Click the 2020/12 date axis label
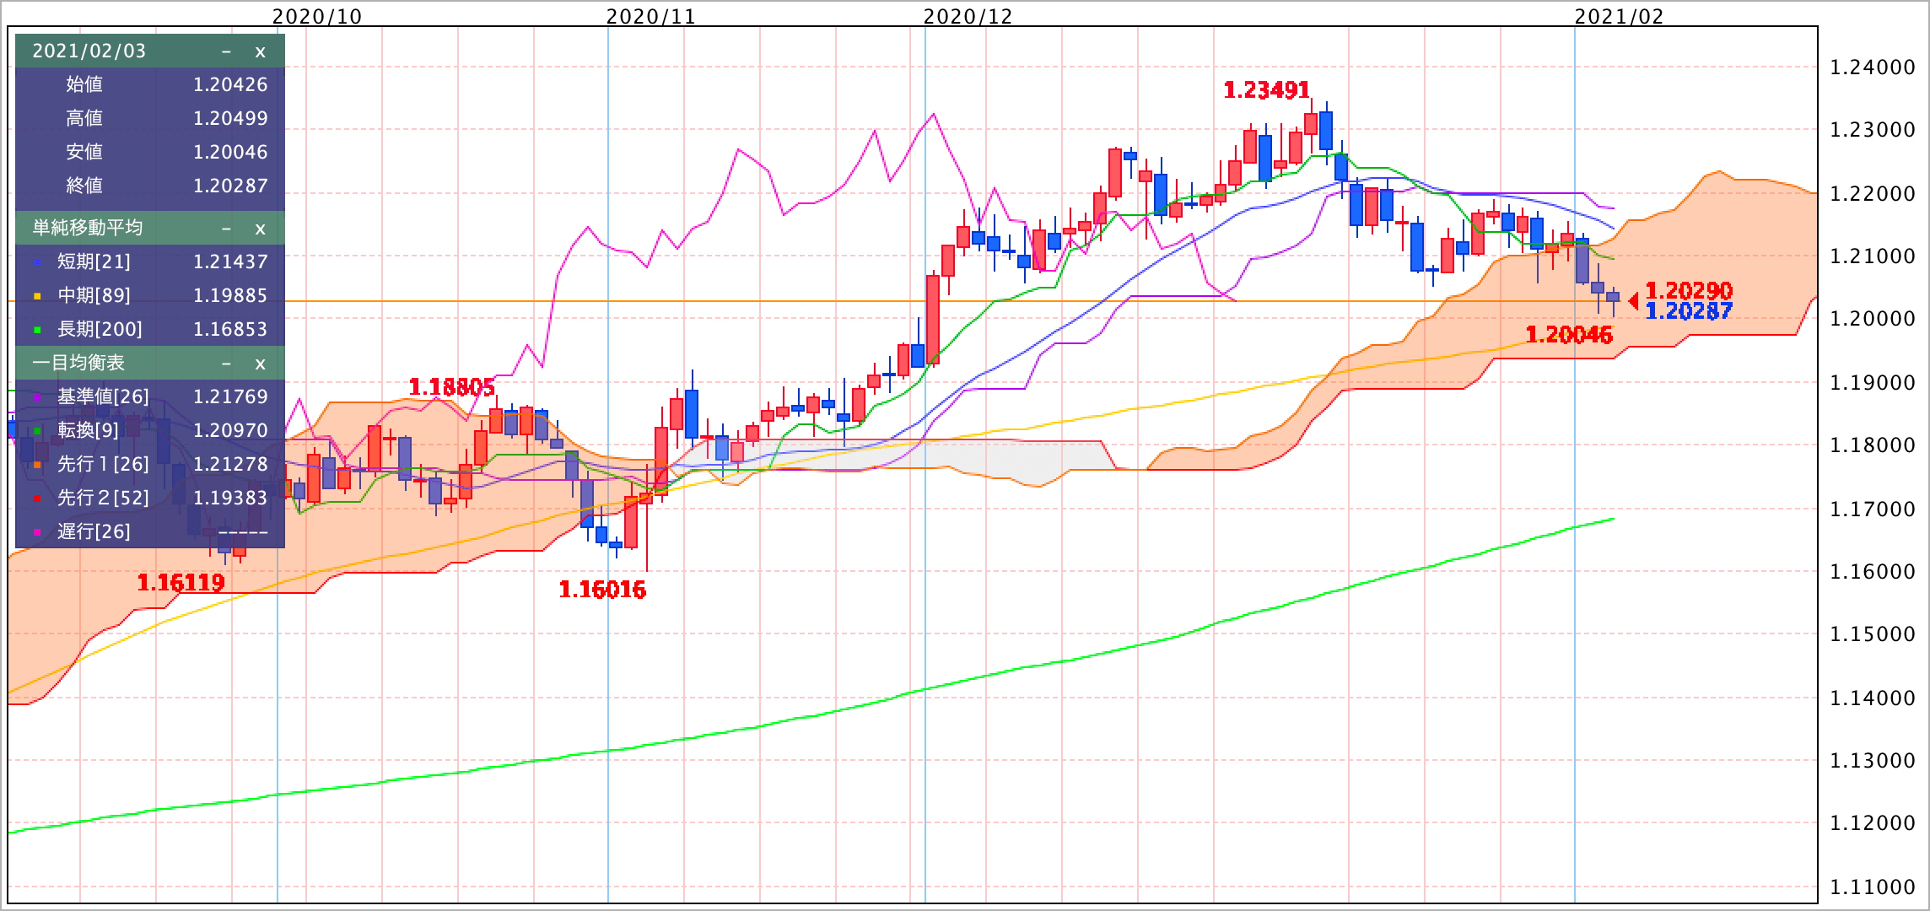This screenshot has height=911, width=1930. pyautogui.click(x=968, y=16)
